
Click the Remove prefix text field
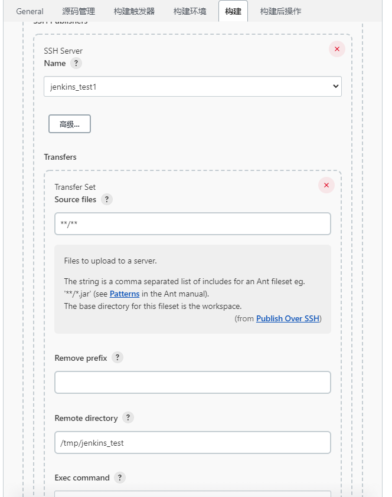click(192, 382)
